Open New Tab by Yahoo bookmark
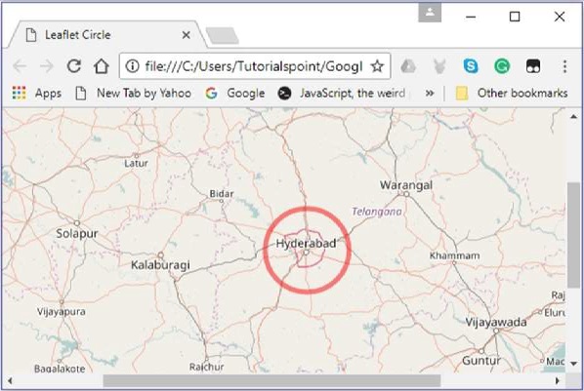 pyautogui.click(x=134, y=93)
